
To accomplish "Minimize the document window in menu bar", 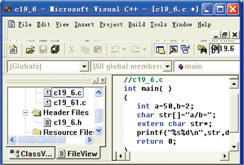I will coord(216,35).
